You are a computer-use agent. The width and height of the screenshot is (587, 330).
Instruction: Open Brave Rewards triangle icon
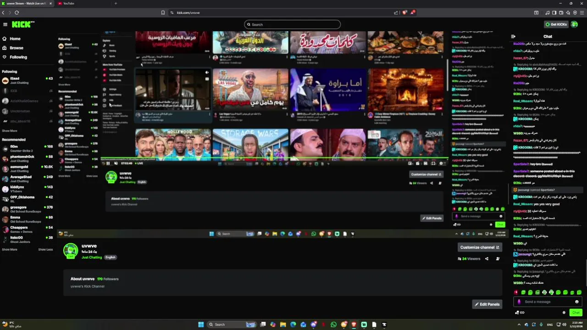(412, 12)
